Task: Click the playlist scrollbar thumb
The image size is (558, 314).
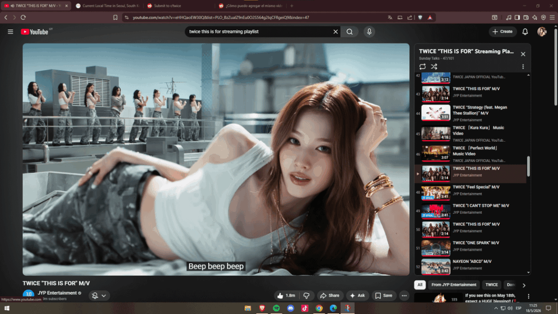Action: click(x=528, y=166)
